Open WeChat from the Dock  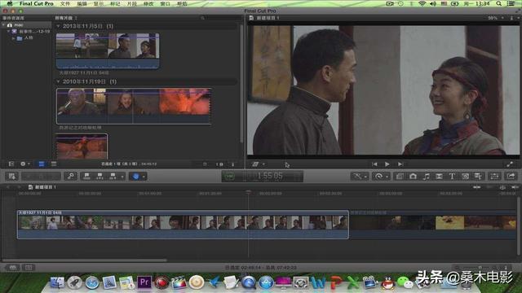405,282
